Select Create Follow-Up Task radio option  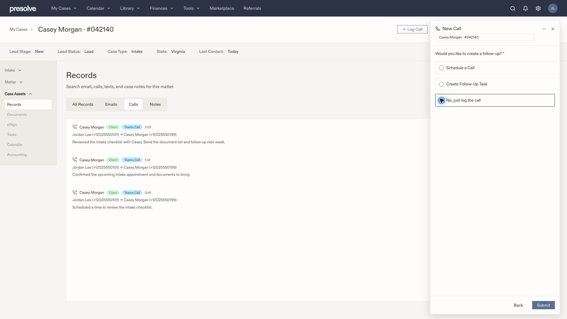tap(495, 84)
